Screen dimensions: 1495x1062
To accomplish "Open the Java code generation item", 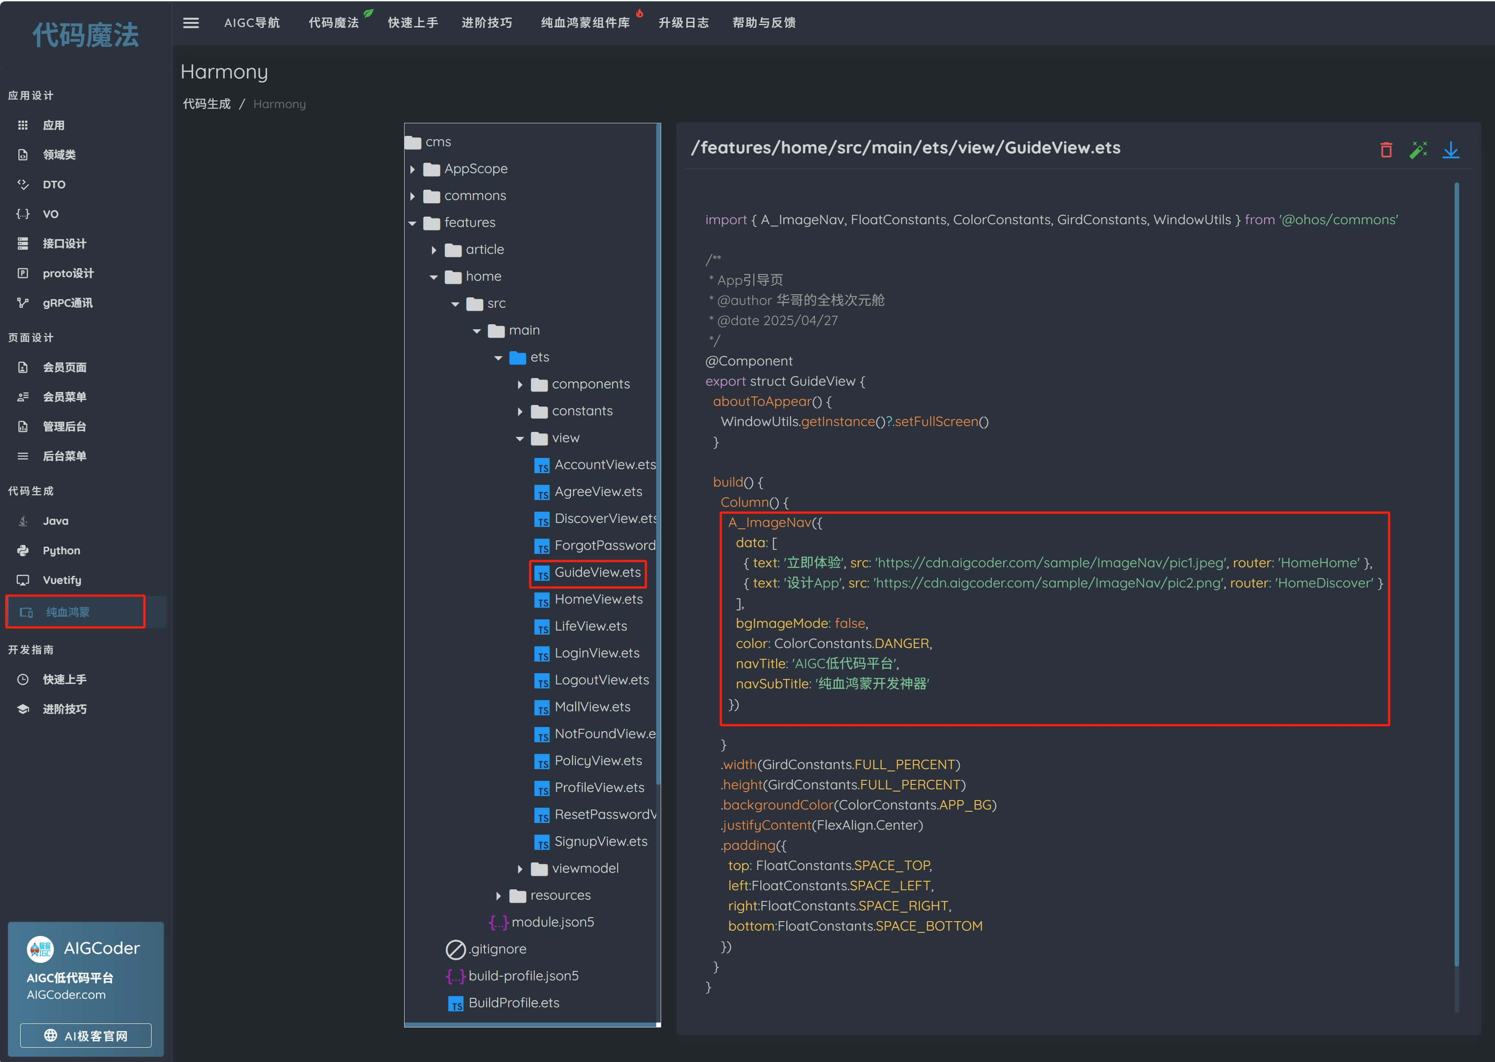I will click(x=56, y=521).
